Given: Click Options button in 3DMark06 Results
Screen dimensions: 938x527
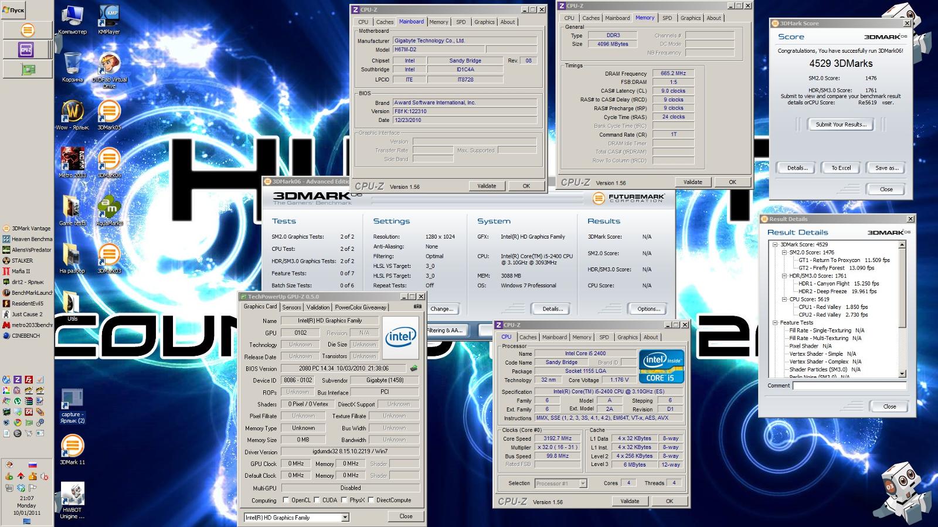Looking at the screenshot, I should pyautogui.click(x=648, y=309).
